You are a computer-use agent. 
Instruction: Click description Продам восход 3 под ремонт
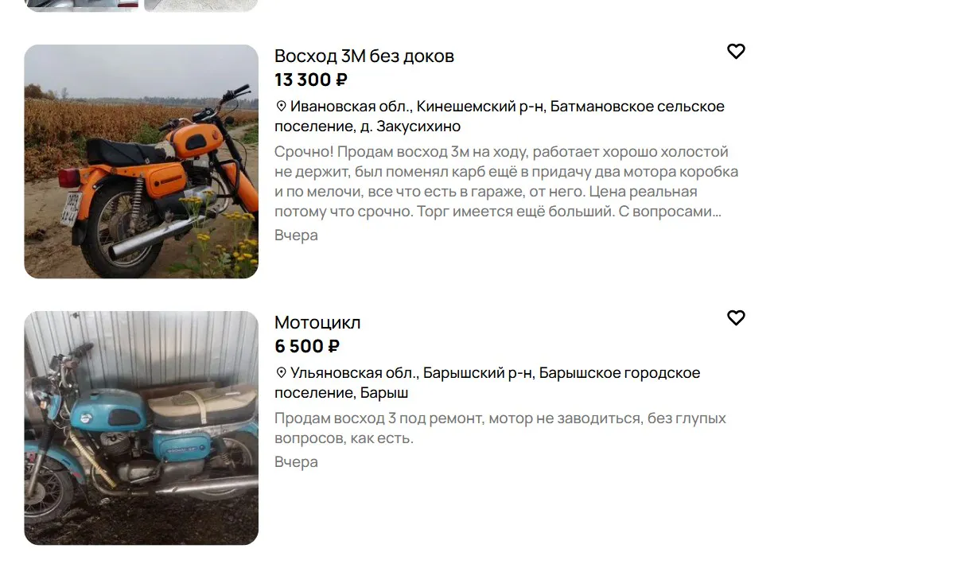click(500, 428)
